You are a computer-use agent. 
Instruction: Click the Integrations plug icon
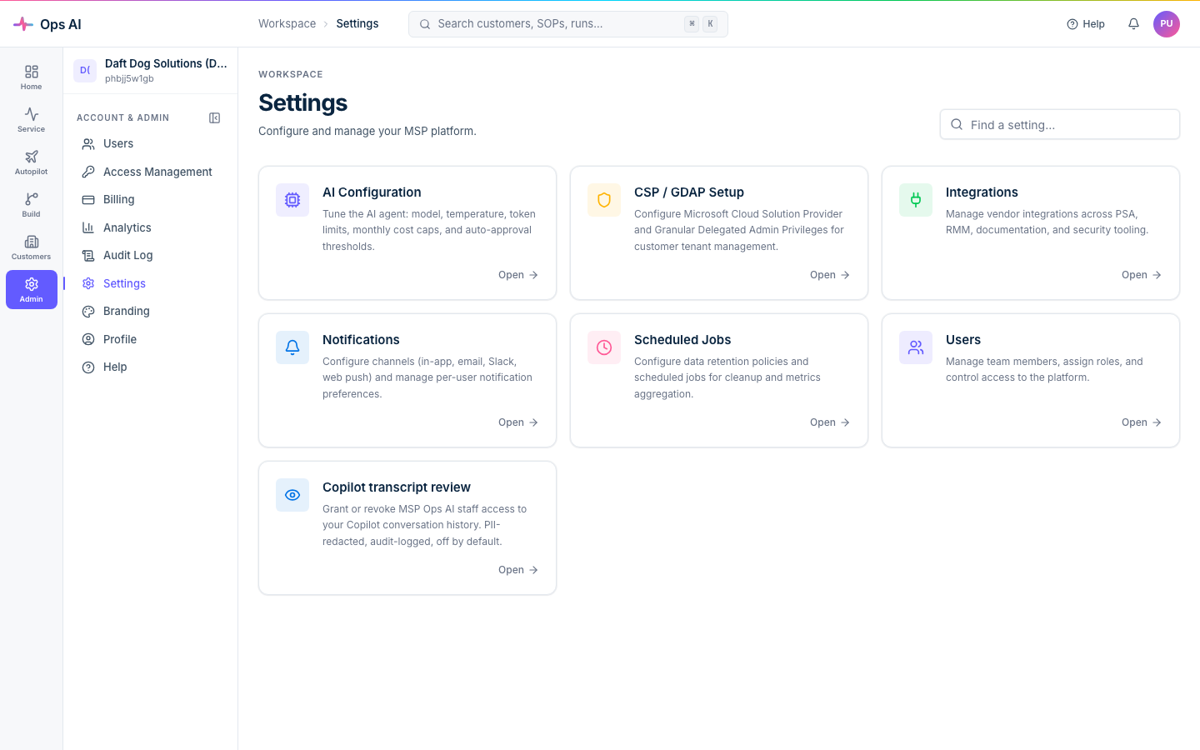(916, 200)
